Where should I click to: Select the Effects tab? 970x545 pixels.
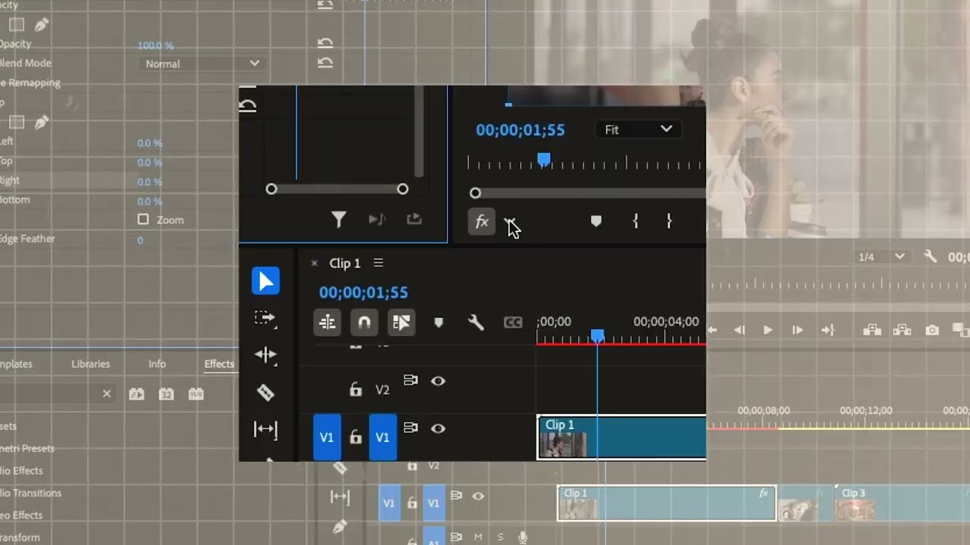(219, 364)
